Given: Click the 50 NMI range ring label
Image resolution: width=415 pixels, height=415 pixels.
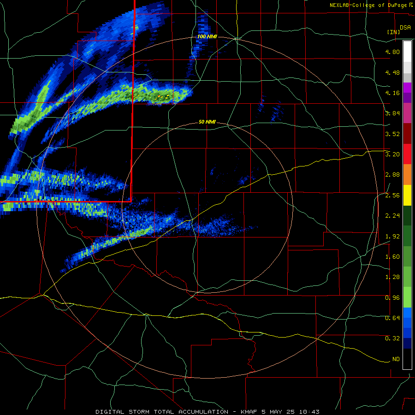Looking at the screenshot, I should point(207,122).
